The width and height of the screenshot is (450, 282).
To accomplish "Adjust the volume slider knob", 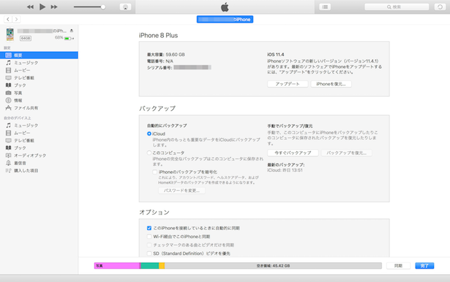I will tap(103, 7).
